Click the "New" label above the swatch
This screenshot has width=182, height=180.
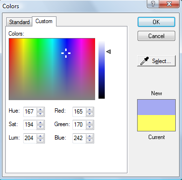coord(156,93)
